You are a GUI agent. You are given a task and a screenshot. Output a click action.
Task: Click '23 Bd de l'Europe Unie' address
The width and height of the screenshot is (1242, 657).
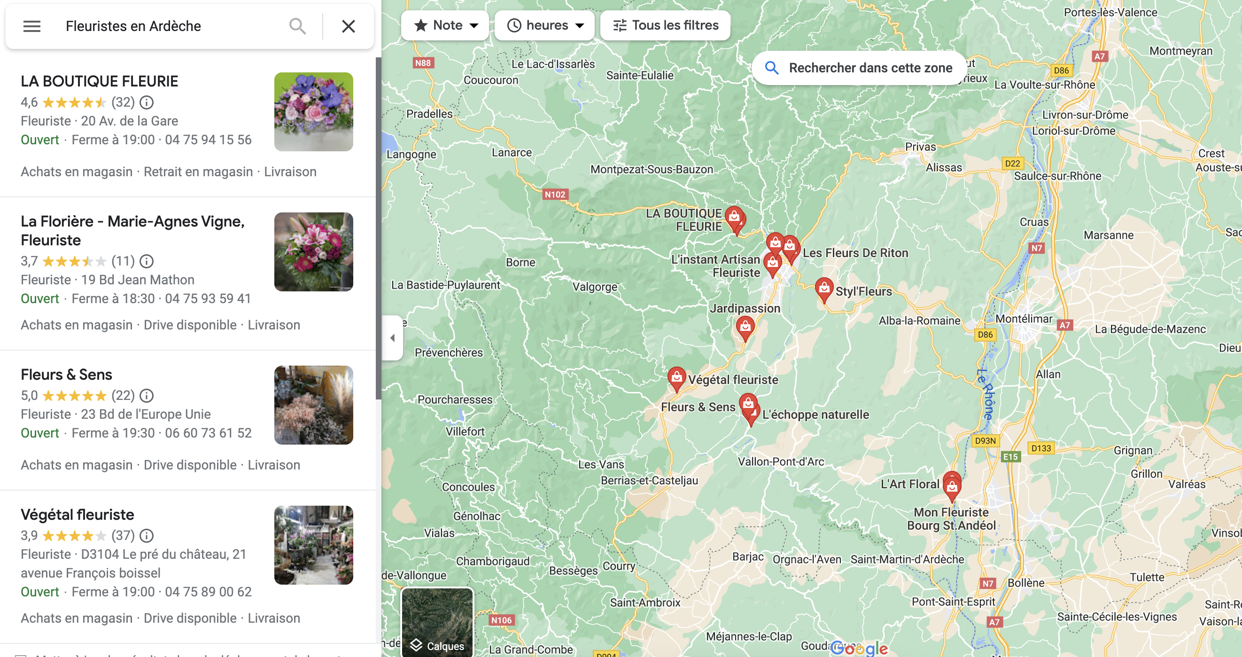click(146, 415)
